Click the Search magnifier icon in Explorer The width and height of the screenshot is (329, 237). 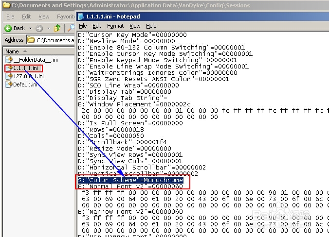click(72, 28)
